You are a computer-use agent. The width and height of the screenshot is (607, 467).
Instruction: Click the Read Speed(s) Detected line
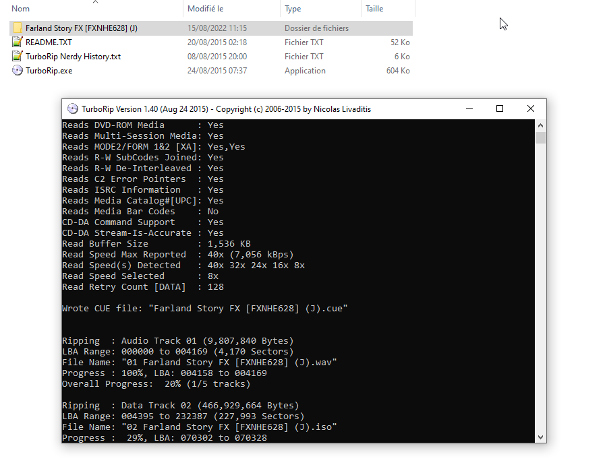pos(183,266)
